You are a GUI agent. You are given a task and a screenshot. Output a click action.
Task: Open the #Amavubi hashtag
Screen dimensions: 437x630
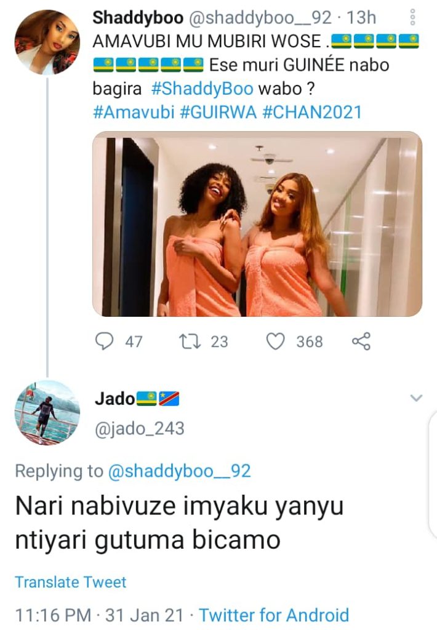[134, 112]
